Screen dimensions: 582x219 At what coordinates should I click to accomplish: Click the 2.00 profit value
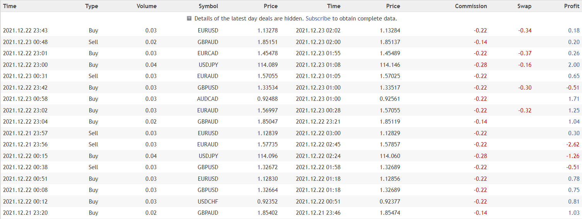tap(573, 65)
